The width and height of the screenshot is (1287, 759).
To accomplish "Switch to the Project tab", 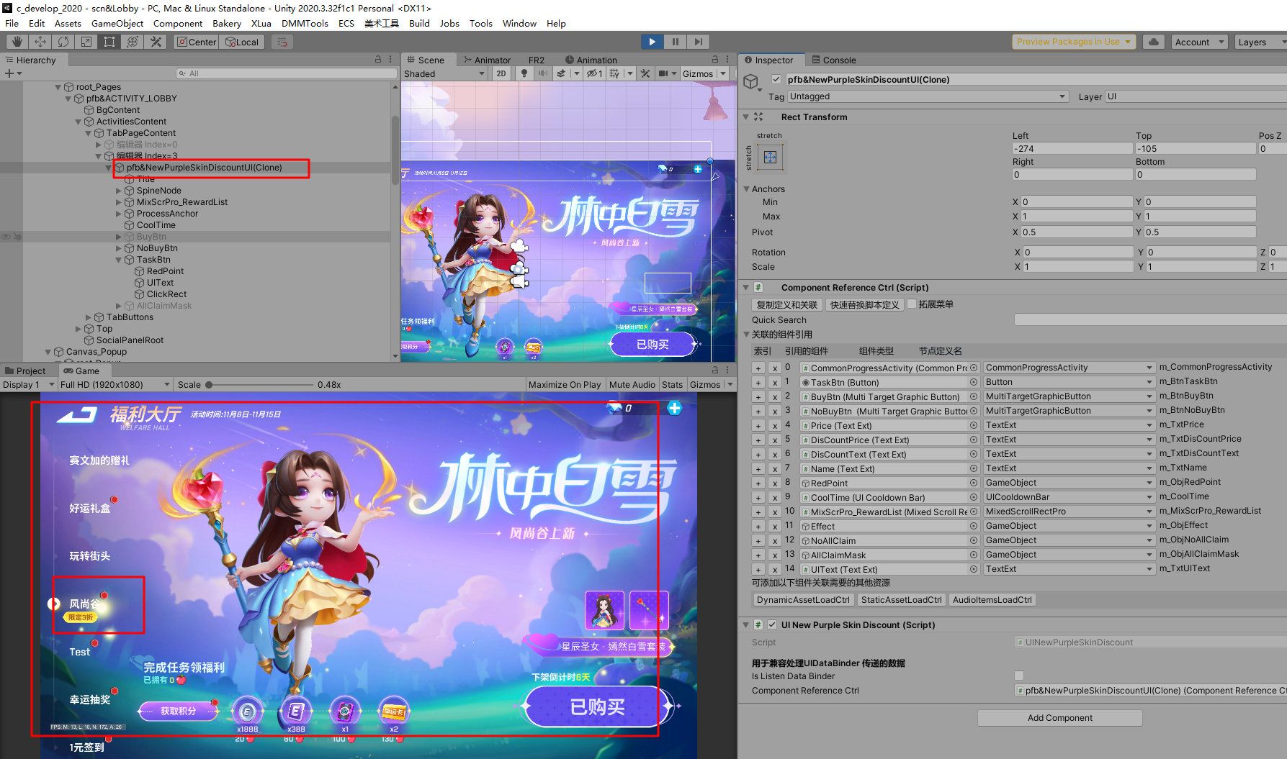I will [25, 371].
